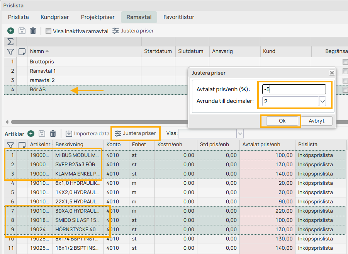Switch to the Kundpriser tab
348x254 pixels.
[54, 17]
